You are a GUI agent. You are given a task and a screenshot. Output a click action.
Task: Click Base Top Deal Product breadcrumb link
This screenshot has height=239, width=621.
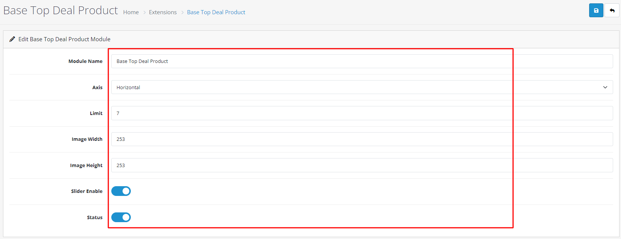click(x=216, y=12)
